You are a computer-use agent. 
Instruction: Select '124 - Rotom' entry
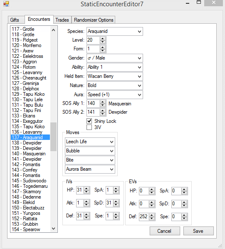point(30,67)
